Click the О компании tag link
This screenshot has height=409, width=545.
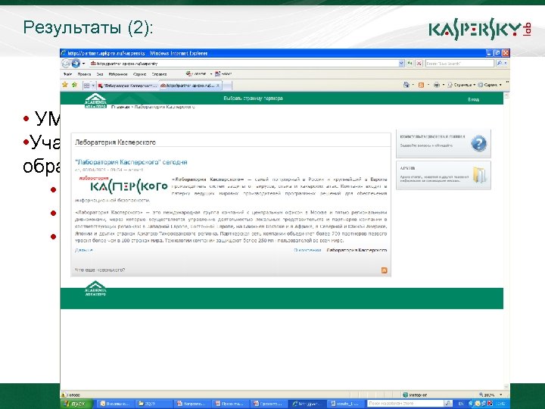coord(307,250)
